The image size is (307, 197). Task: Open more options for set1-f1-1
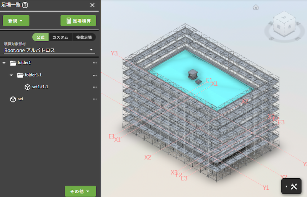(x=94, y=87)
